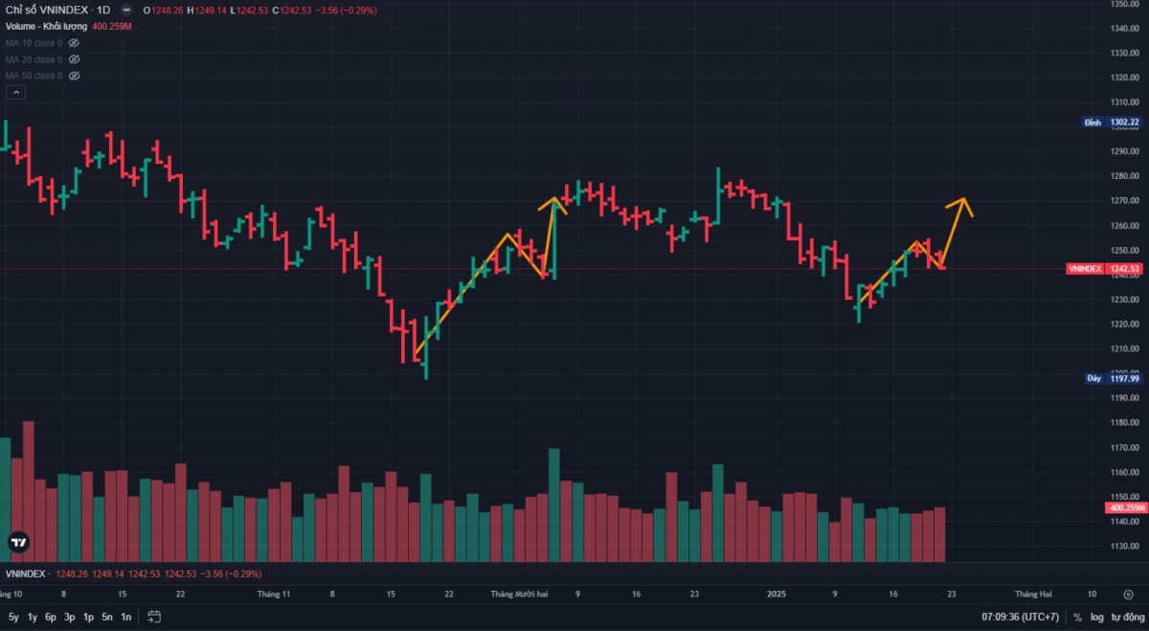Show the MA 10 indicator via eye icon

click(74, 43)
